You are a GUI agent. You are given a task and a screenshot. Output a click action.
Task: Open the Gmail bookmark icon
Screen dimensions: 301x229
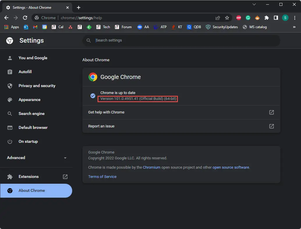pos(35,27)
